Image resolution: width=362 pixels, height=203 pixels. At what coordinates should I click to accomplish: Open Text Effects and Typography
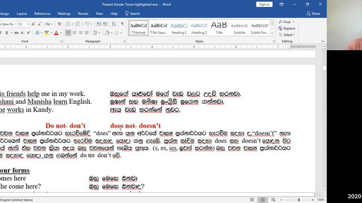pos(37,33)
